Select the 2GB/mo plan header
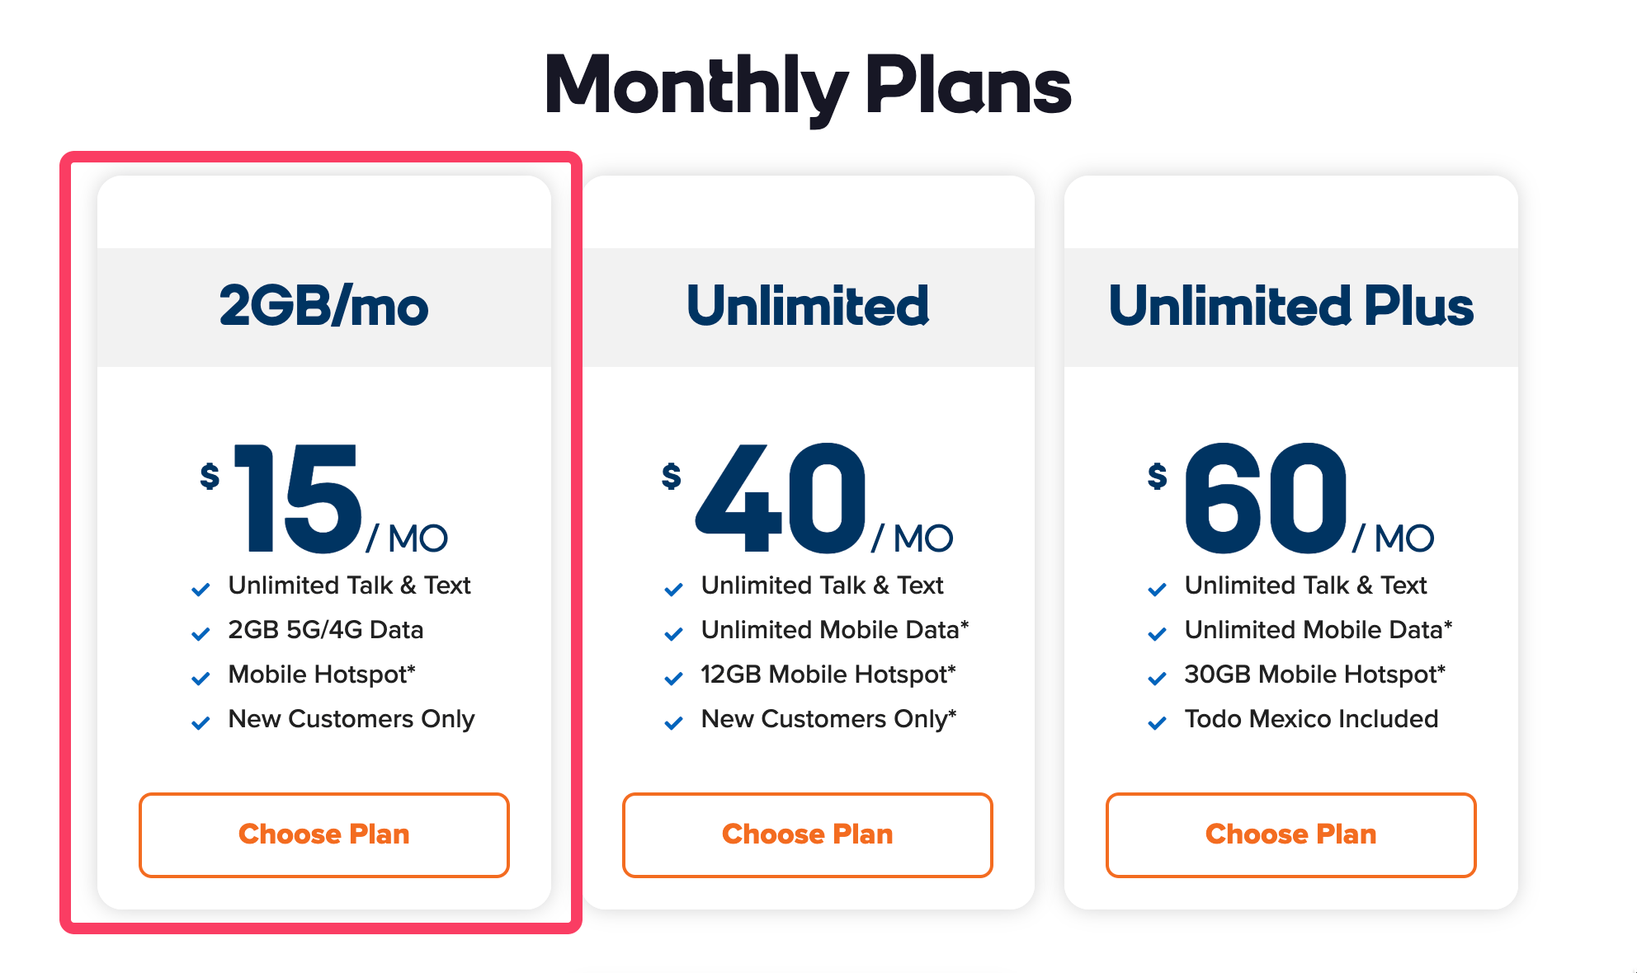1637x973 pixels. [325, 305]
